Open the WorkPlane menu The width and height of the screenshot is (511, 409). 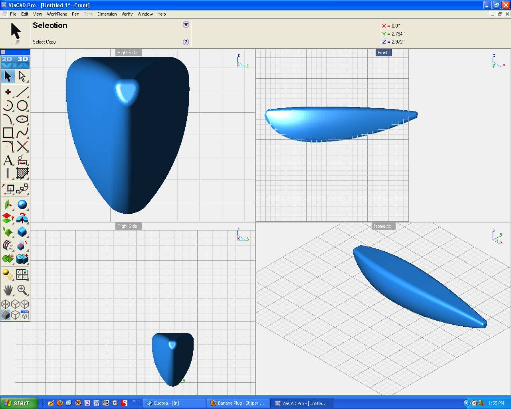57,14
